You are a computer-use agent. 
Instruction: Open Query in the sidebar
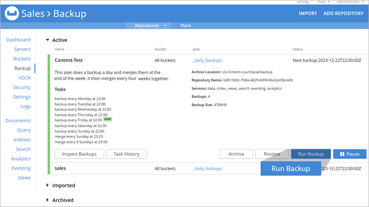point(24,130)
